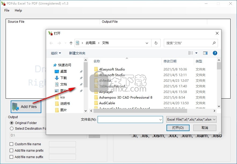Screen dimensions: 237x164
Task: Open the File menu
Action: [7, 10]
